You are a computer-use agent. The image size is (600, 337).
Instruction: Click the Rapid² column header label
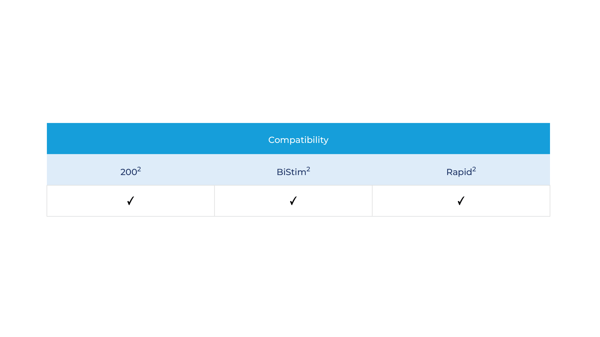pos(459,172)
